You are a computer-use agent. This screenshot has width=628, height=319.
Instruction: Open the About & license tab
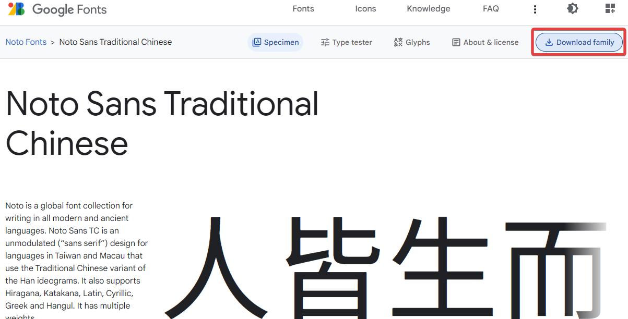(485, 42)
